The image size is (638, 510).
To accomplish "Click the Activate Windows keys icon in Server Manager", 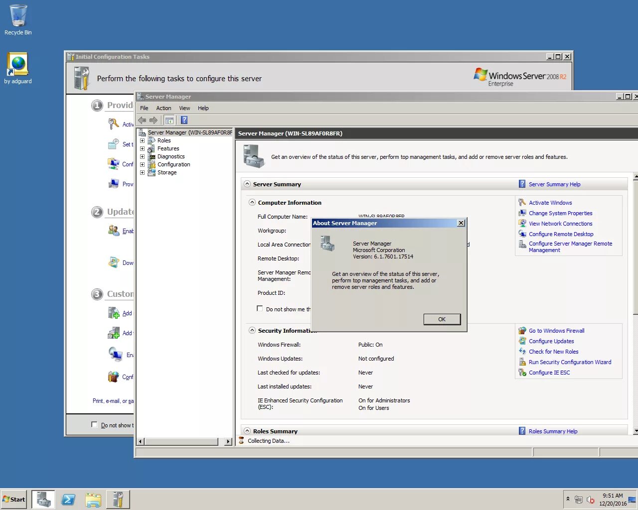I will coord(522,202).
